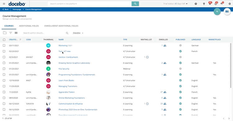
Task: Open the Drawing Vector Graphics Laboratory course
Action: tap(74, 63)
